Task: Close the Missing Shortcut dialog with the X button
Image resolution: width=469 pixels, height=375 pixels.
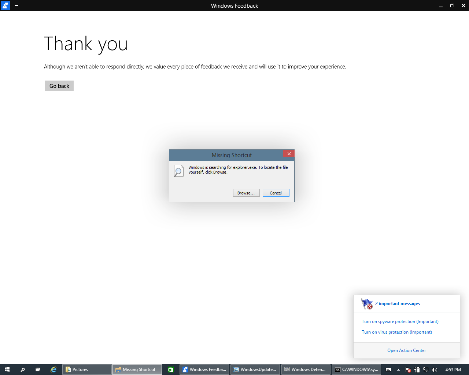Action: point(289,154)
